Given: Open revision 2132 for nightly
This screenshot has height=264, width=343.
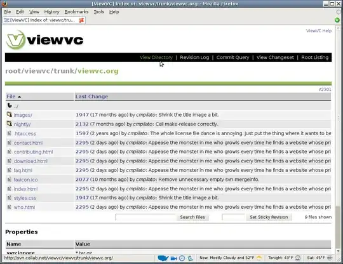Looking at the screenshot, I should point(82,124).
